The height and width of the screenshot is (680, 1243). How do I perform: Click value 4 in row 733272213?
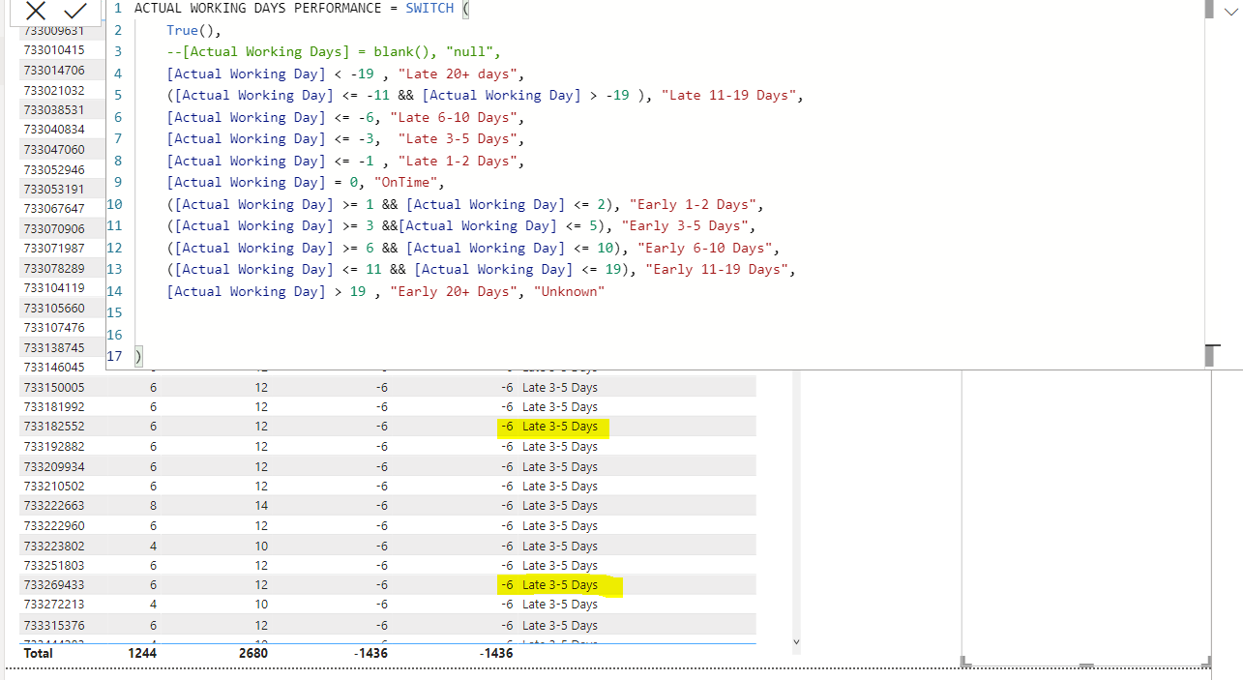click(153, 605)
